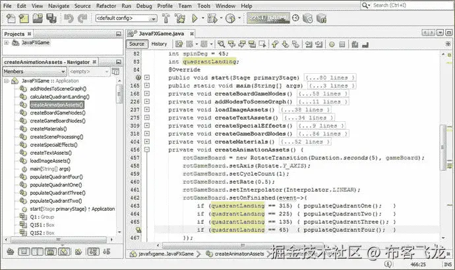This screenshot has width=455, height=270.
Task: Select the JavaFXGame.java editor tab
Action: click(161, 34)
